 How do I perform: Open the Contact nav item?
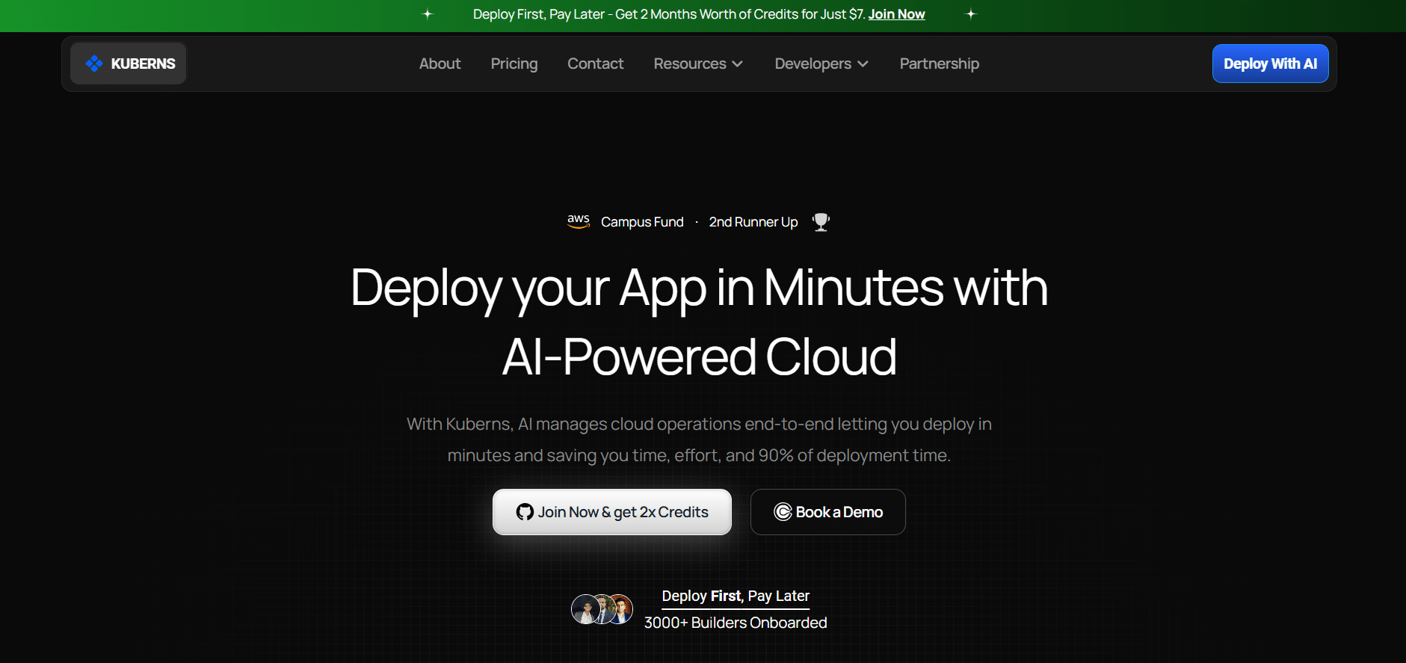tap(596, 64)
